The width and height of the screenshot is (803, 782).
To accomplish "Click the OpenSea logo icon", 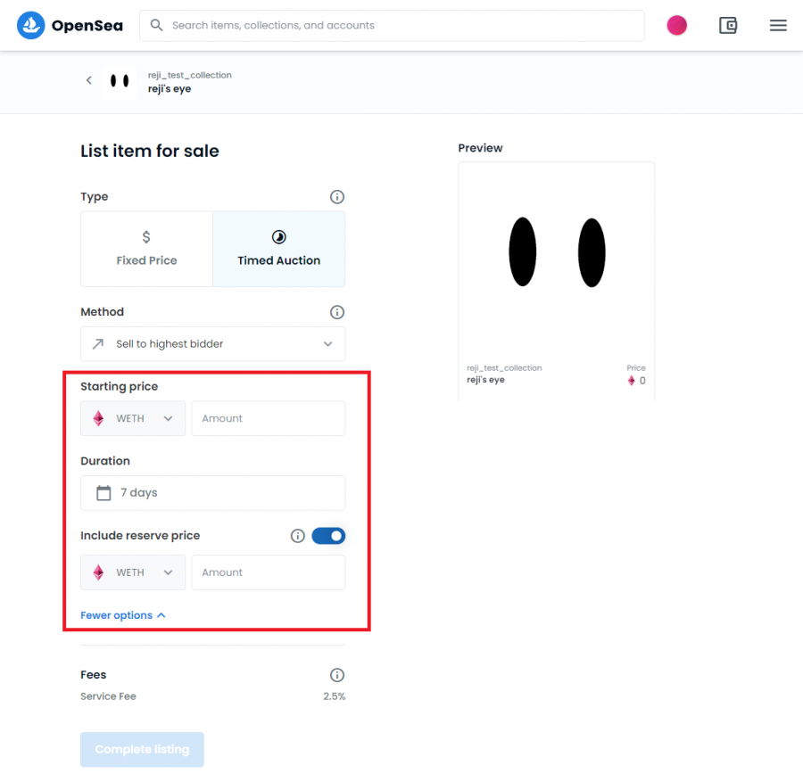I will [x=30, y=25].
